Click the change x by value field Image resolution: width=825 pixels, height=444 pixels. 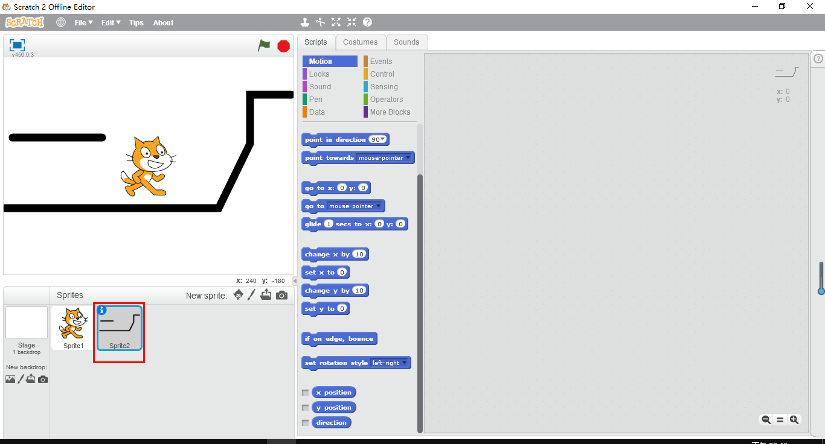(x=359, y=255)
